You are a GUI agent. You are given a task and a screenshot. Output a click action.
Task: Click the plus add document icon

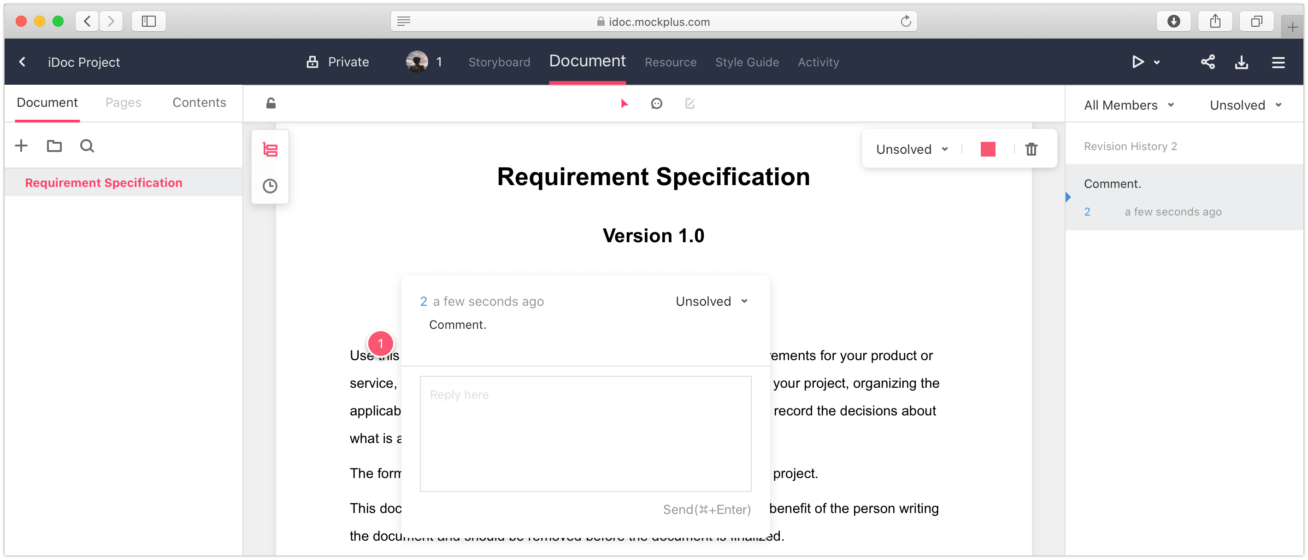point(21,146)
